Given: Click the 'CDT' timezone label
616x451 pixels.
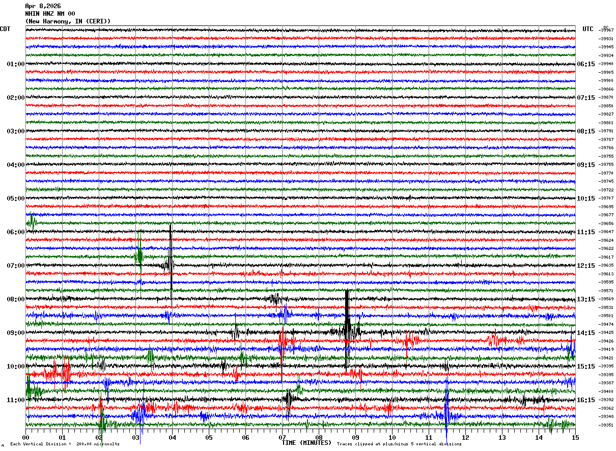Looking at the screenshot, I should coord(5,29).
